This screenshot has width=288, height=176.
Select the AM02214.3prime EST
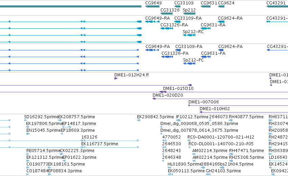click(210, 151)
